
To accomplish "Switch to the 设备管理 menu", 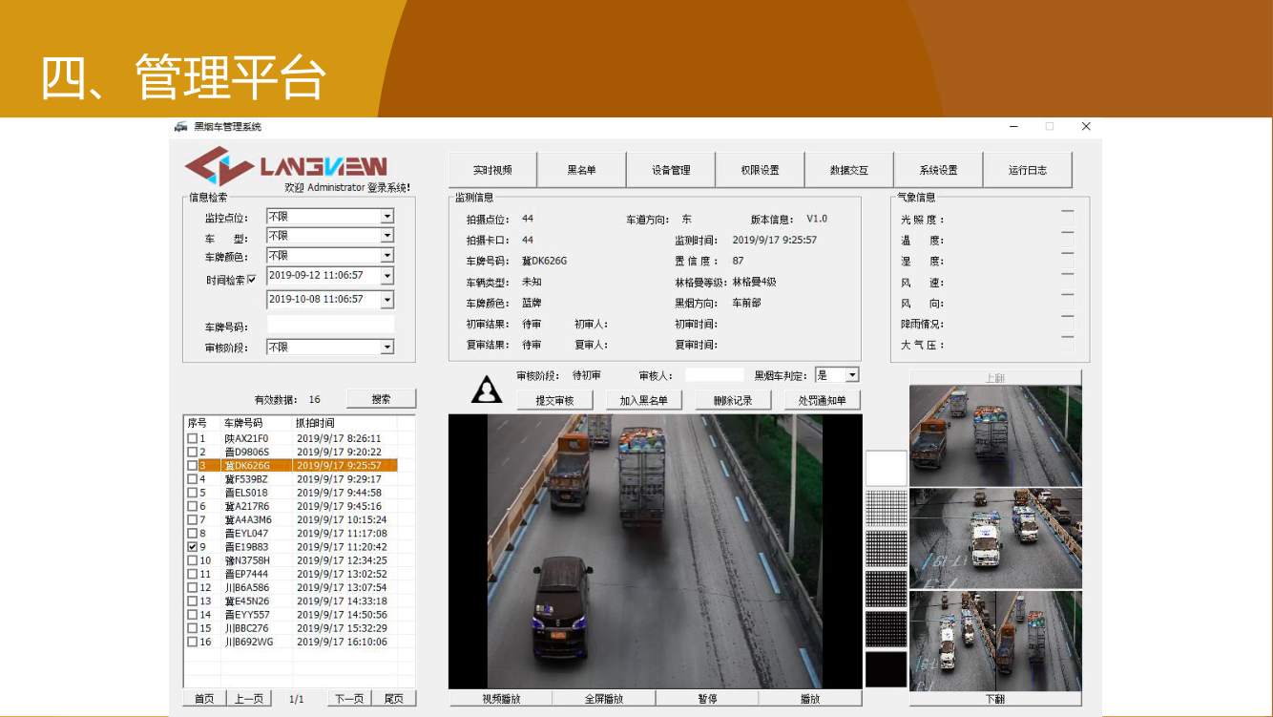I will [671, 170].
